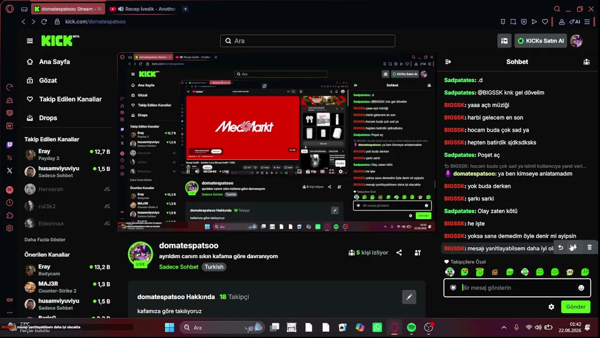
Task: Open the Drops page
Action: 42,118
